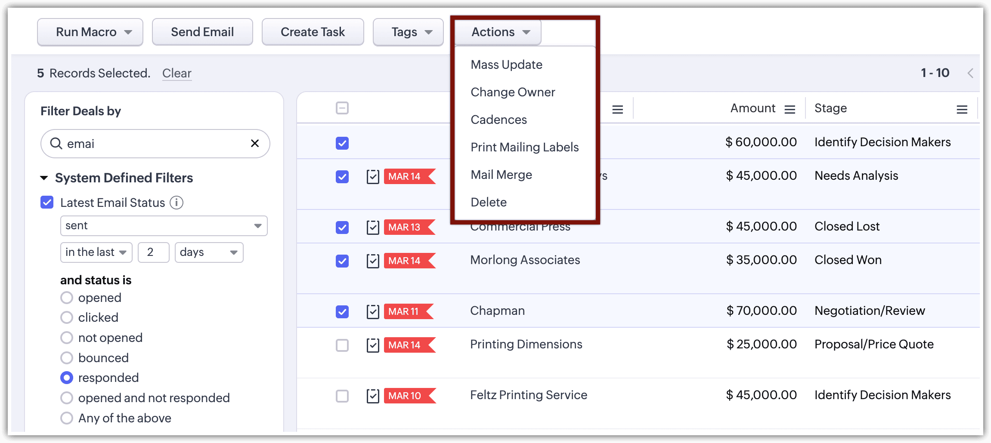The height and width of the screenshot is (443, 991).
Task: Open the 'sent' email status dropdown
Action: 164,226
